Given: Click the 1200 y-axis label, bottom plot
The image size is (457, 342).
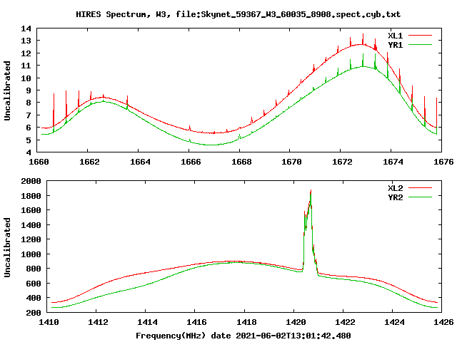Looking at the screenshot, I should point(31,239).
